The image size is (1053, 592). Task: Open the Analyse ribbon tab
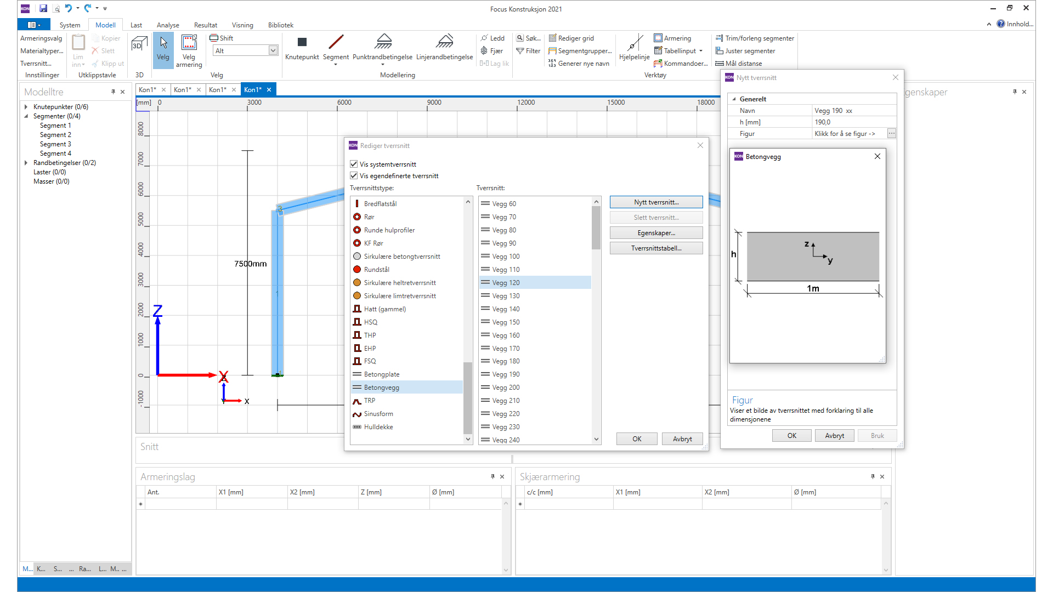(x=168, y=25)
